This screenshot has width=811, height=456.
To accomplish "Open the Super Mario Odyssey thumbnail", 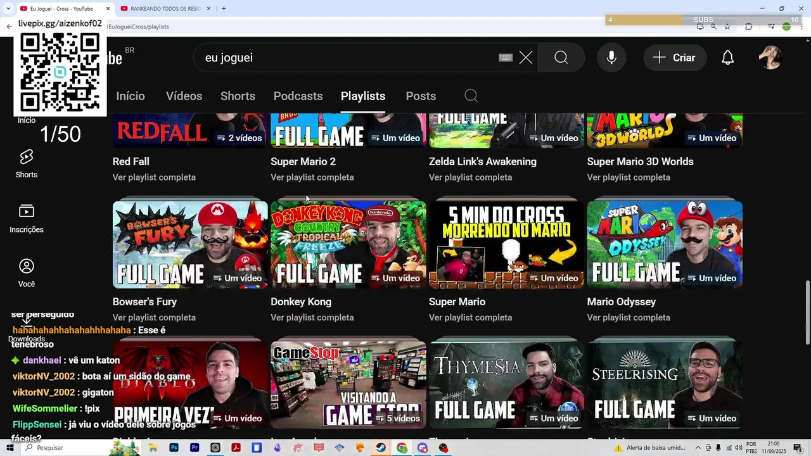I will 665,244.
